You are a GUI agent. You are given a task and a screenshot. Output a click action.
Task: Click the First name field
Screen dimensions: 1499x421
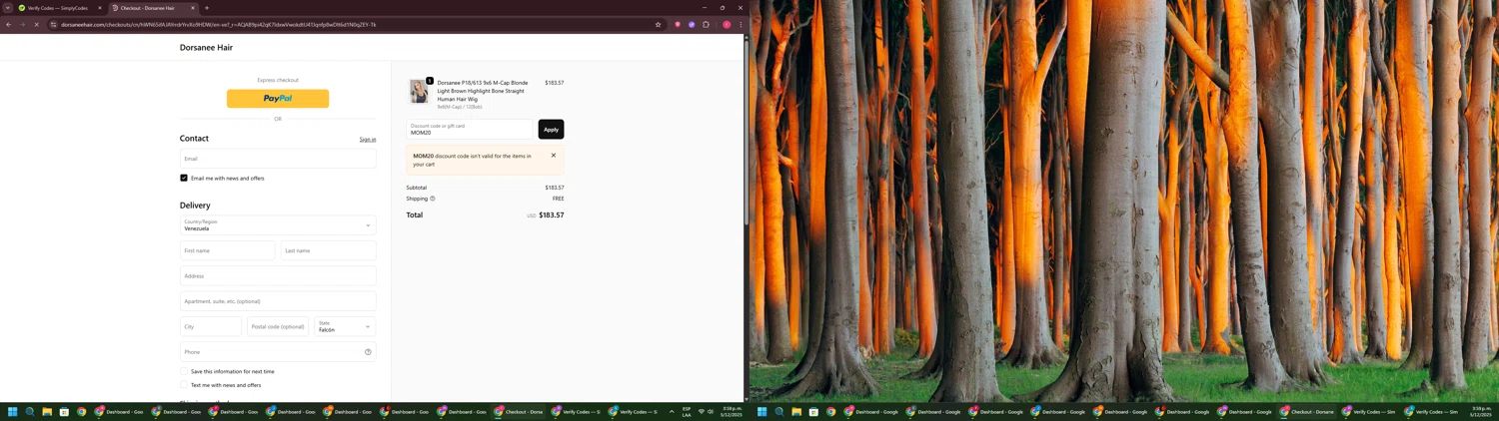228,250
